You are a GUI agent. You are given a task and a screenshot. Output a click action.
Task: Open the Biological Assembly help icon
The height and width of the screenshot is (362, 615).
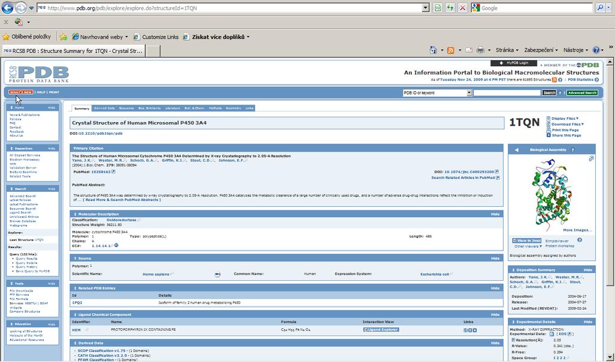(573, 150)
